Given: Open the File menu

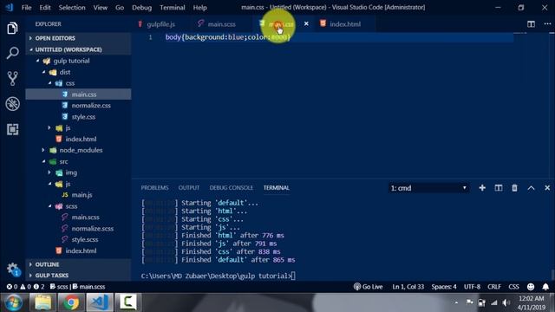Looking at the screenshot, I should pos(27,8).
